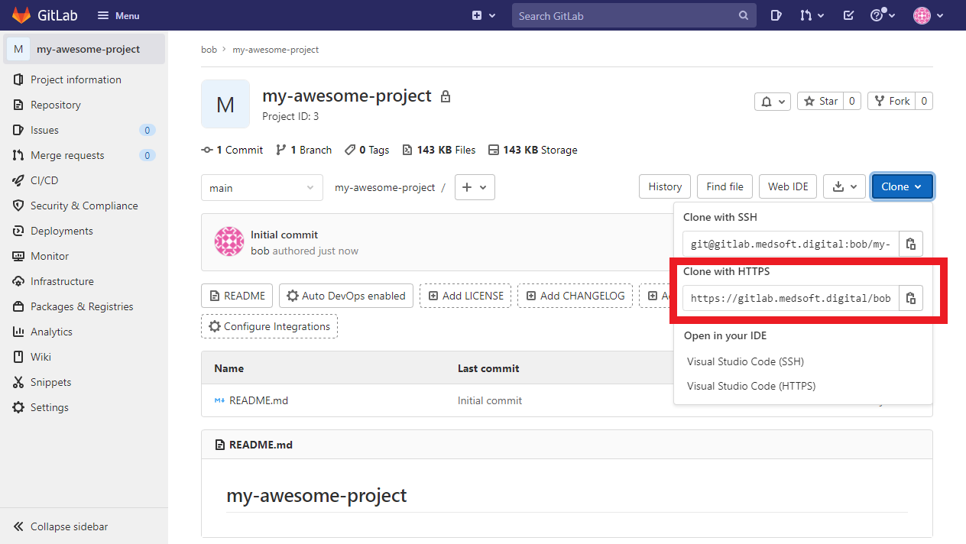Expand the main branch selector
This screenshot has width=966, height=544.
(261, 188)
